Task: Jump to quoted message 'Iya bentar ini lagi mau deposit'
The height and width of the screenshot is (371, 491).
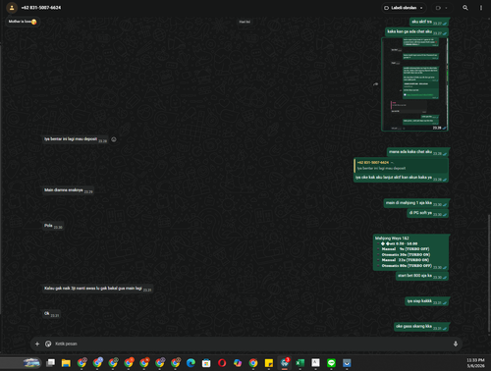Action: [401, 166]
